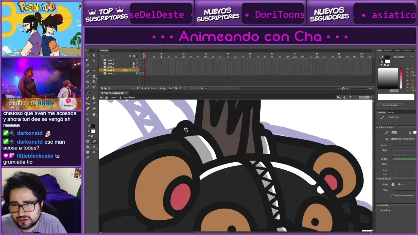The image size is (418, 235).
Task: Switch to the Align tab
Action: pyautogui.click(x=397, y=50)
